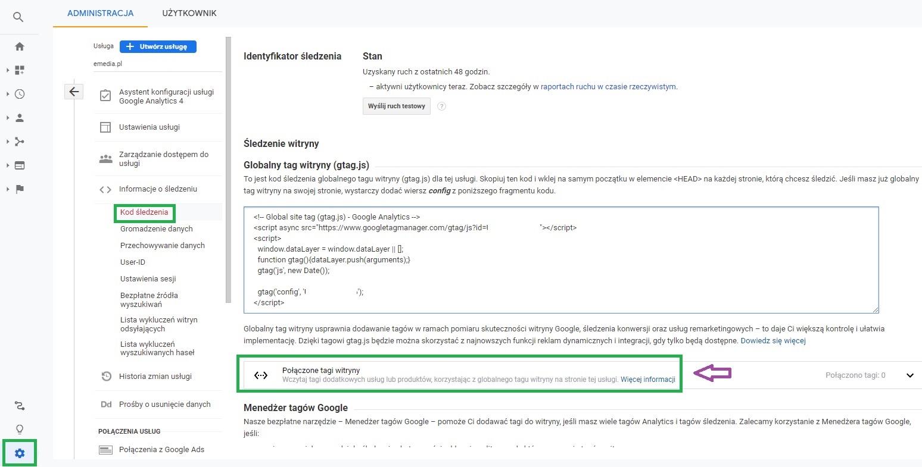Collapse the admin menu with the back arrow

pyautogui.click(x=73, y=91)
